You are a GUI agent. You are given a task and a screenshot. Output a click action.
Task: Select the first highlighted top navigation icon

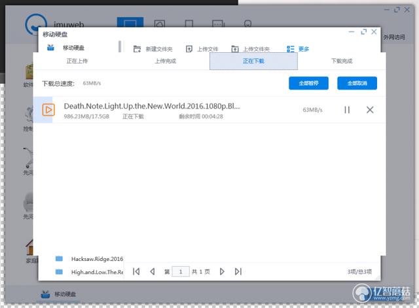click(130, 22)
